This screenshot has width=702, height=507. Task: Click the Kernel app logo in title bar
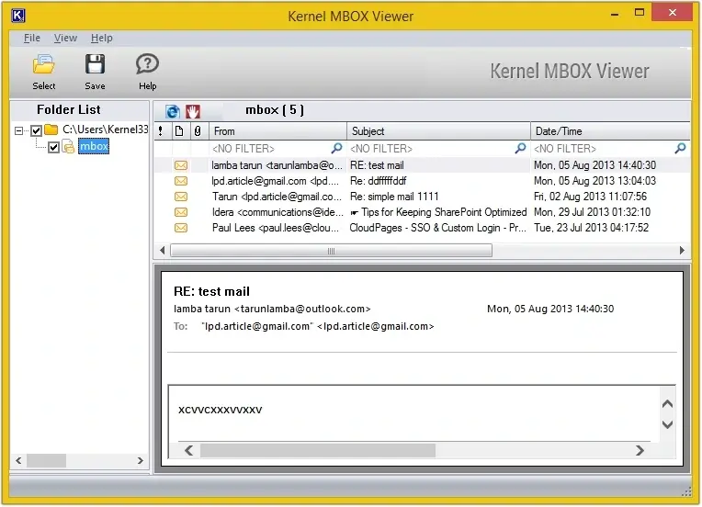17,16
